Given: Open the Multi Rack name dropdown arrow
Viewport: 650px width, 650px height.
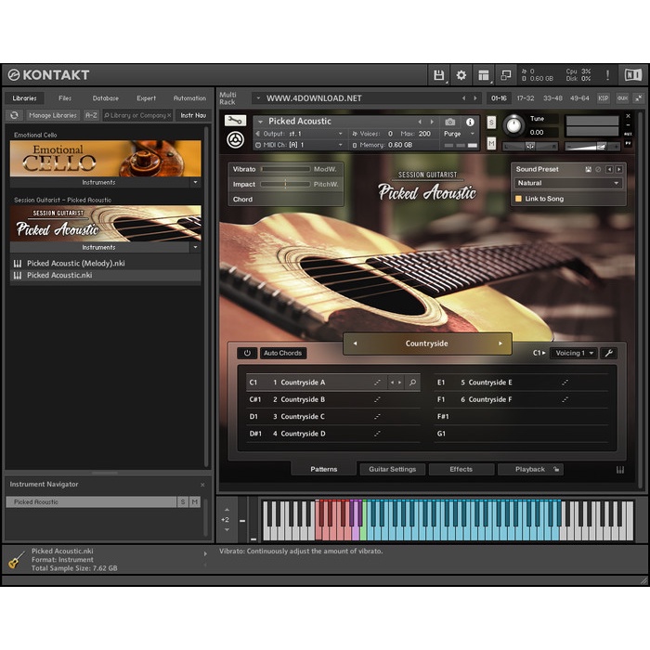Looking at the screenshot, I should point(258,98).
